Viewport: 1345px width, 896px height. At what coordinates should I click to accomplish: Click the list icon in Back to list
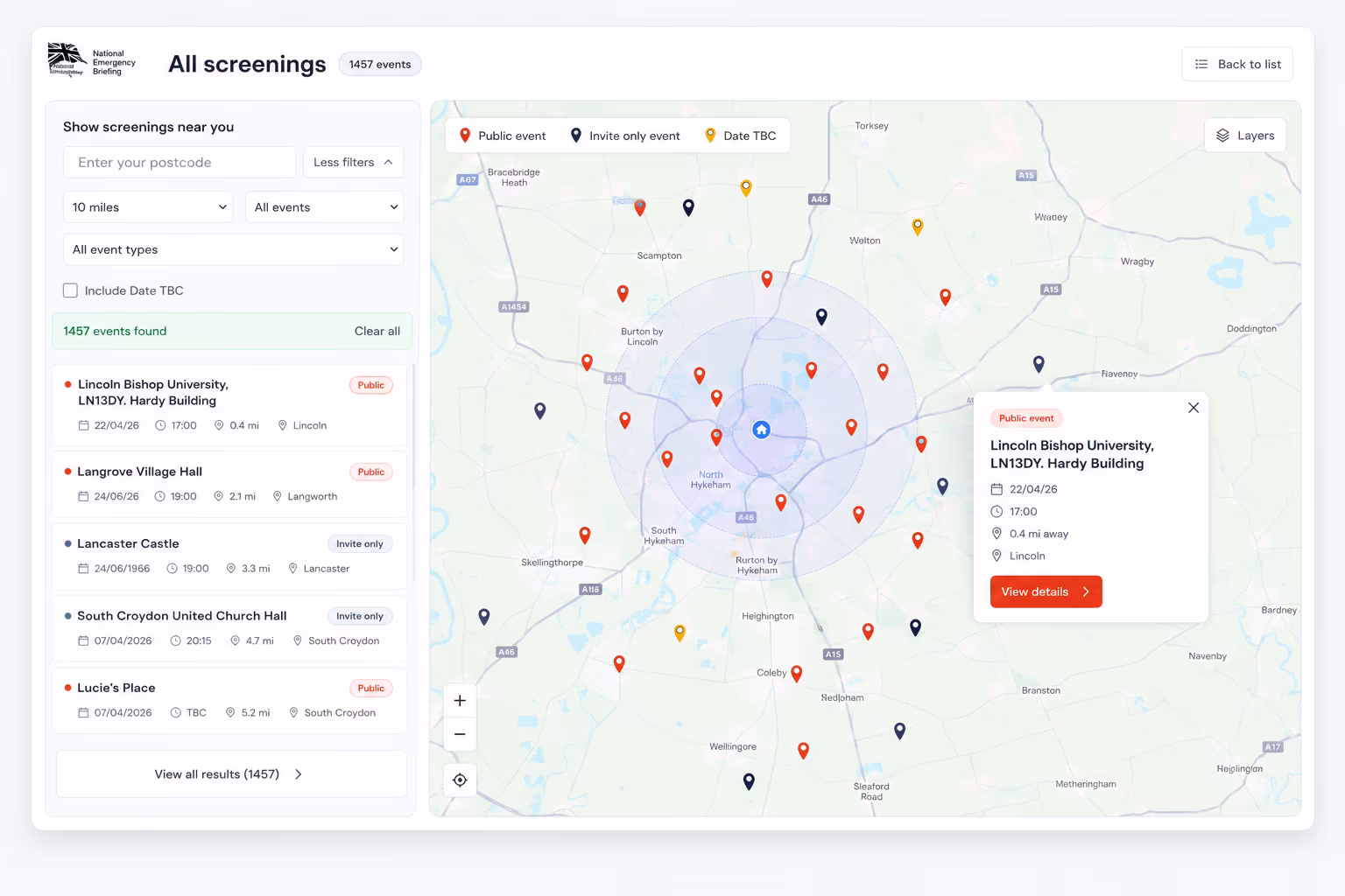[1202, 64]
